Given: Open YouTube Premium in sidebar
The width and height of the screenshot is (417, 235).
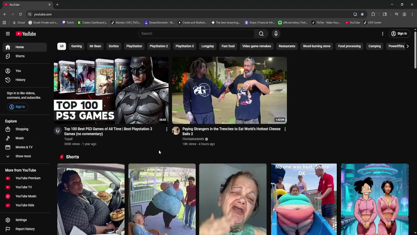Looking at the screenshot, I should tap(25, 178).
